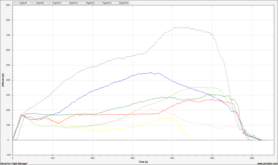Open the www.aerobtec.com link

(266, 163)
